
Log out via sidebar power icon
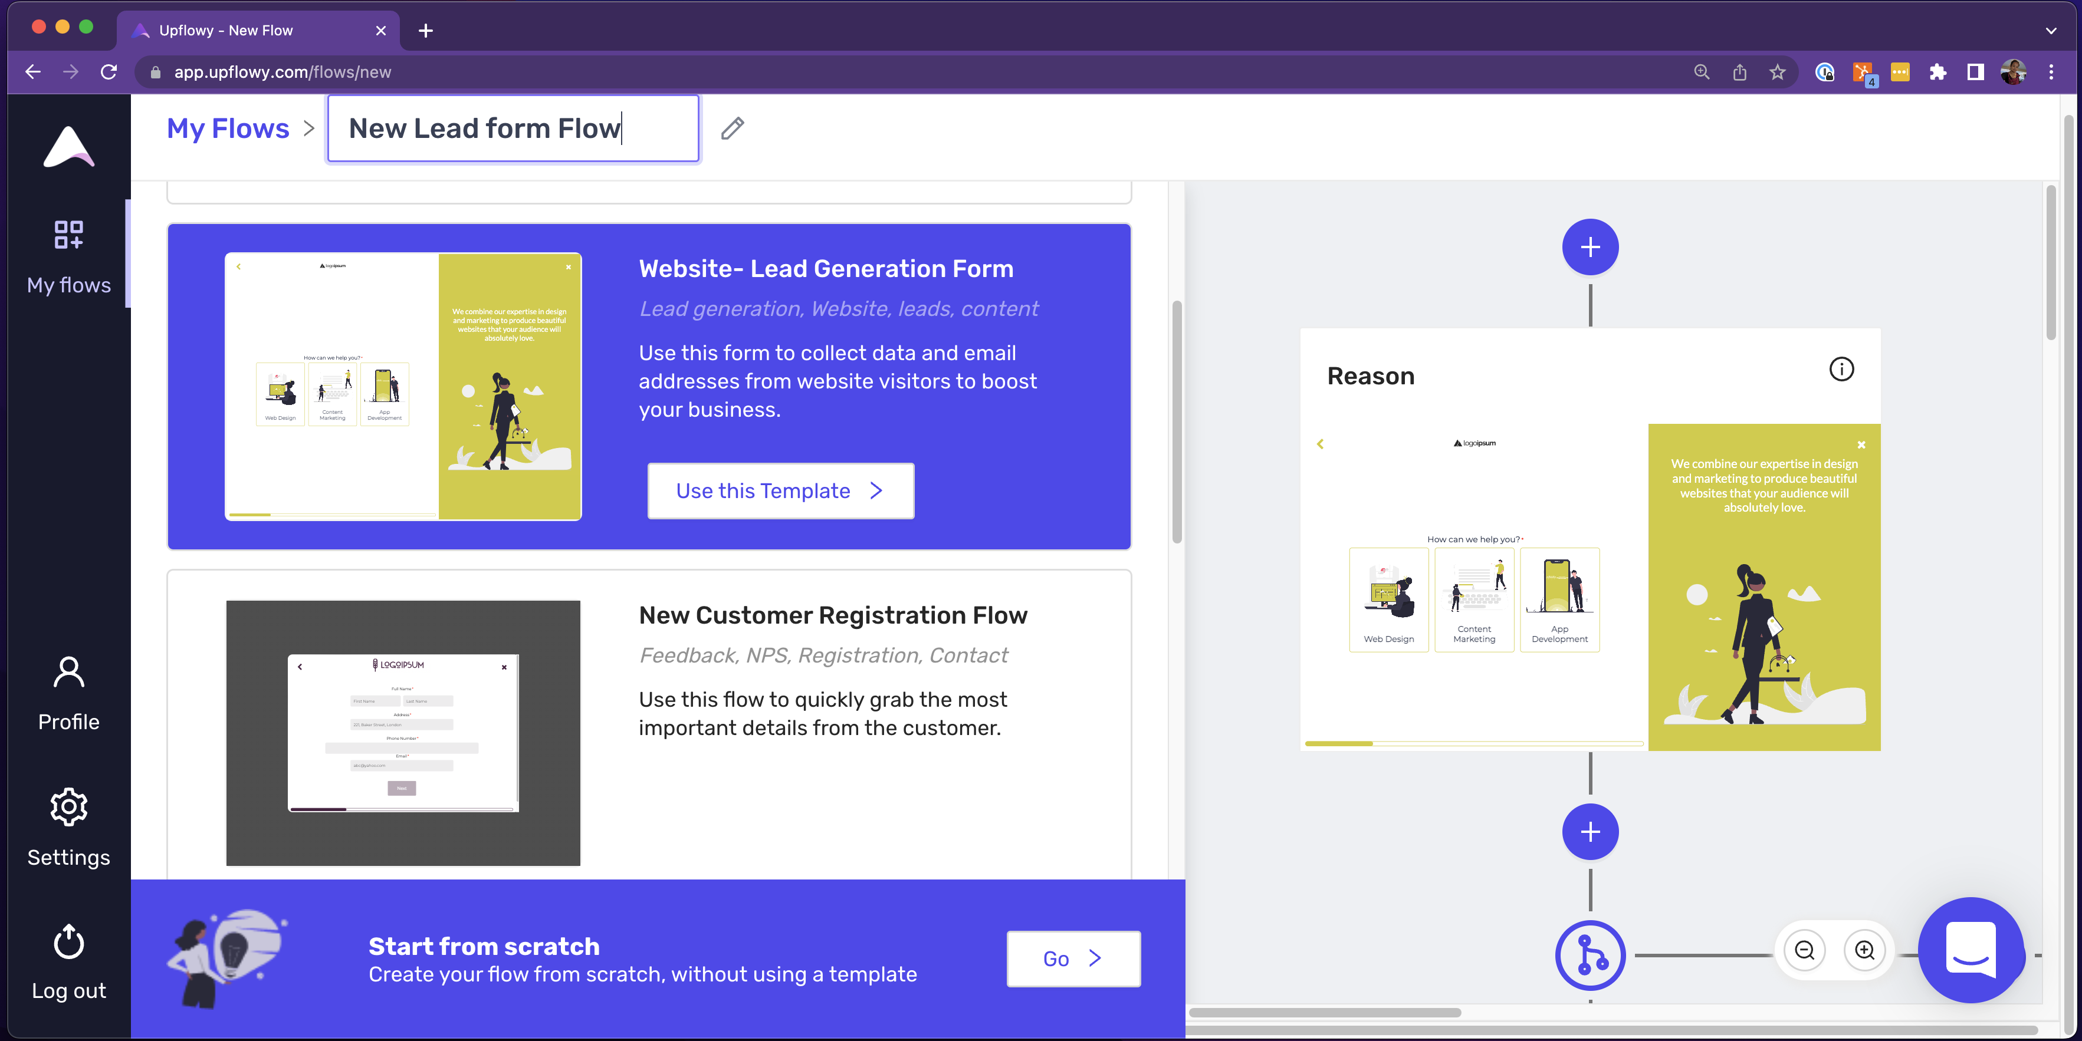tap(68, 962)
